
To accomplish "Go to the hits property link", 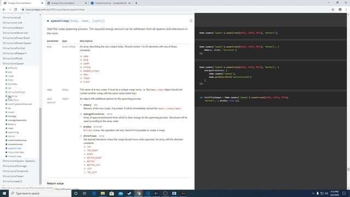I will pos(11,80).
